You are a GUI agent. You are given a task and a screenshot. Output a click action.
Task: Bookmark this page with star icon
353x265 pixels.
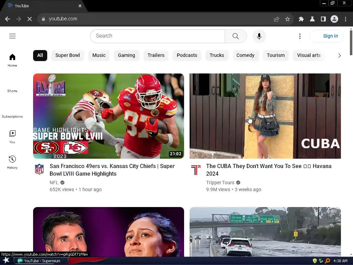click(288, 19)
